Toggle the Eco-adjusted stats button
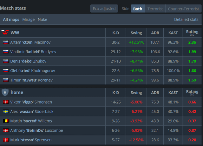Screen dimensions: 203x146 pos(104,9)
